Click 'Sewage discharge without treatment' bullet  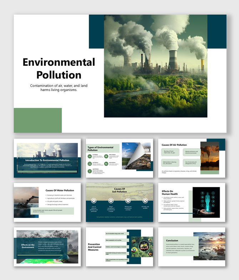point(58,204)
